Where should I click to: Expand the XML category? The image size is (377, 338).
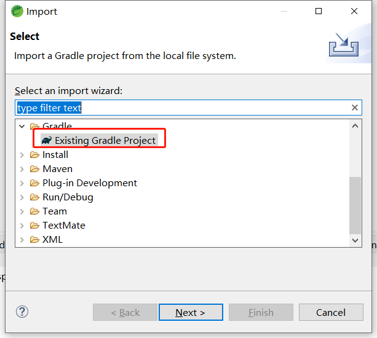point(22,240)
